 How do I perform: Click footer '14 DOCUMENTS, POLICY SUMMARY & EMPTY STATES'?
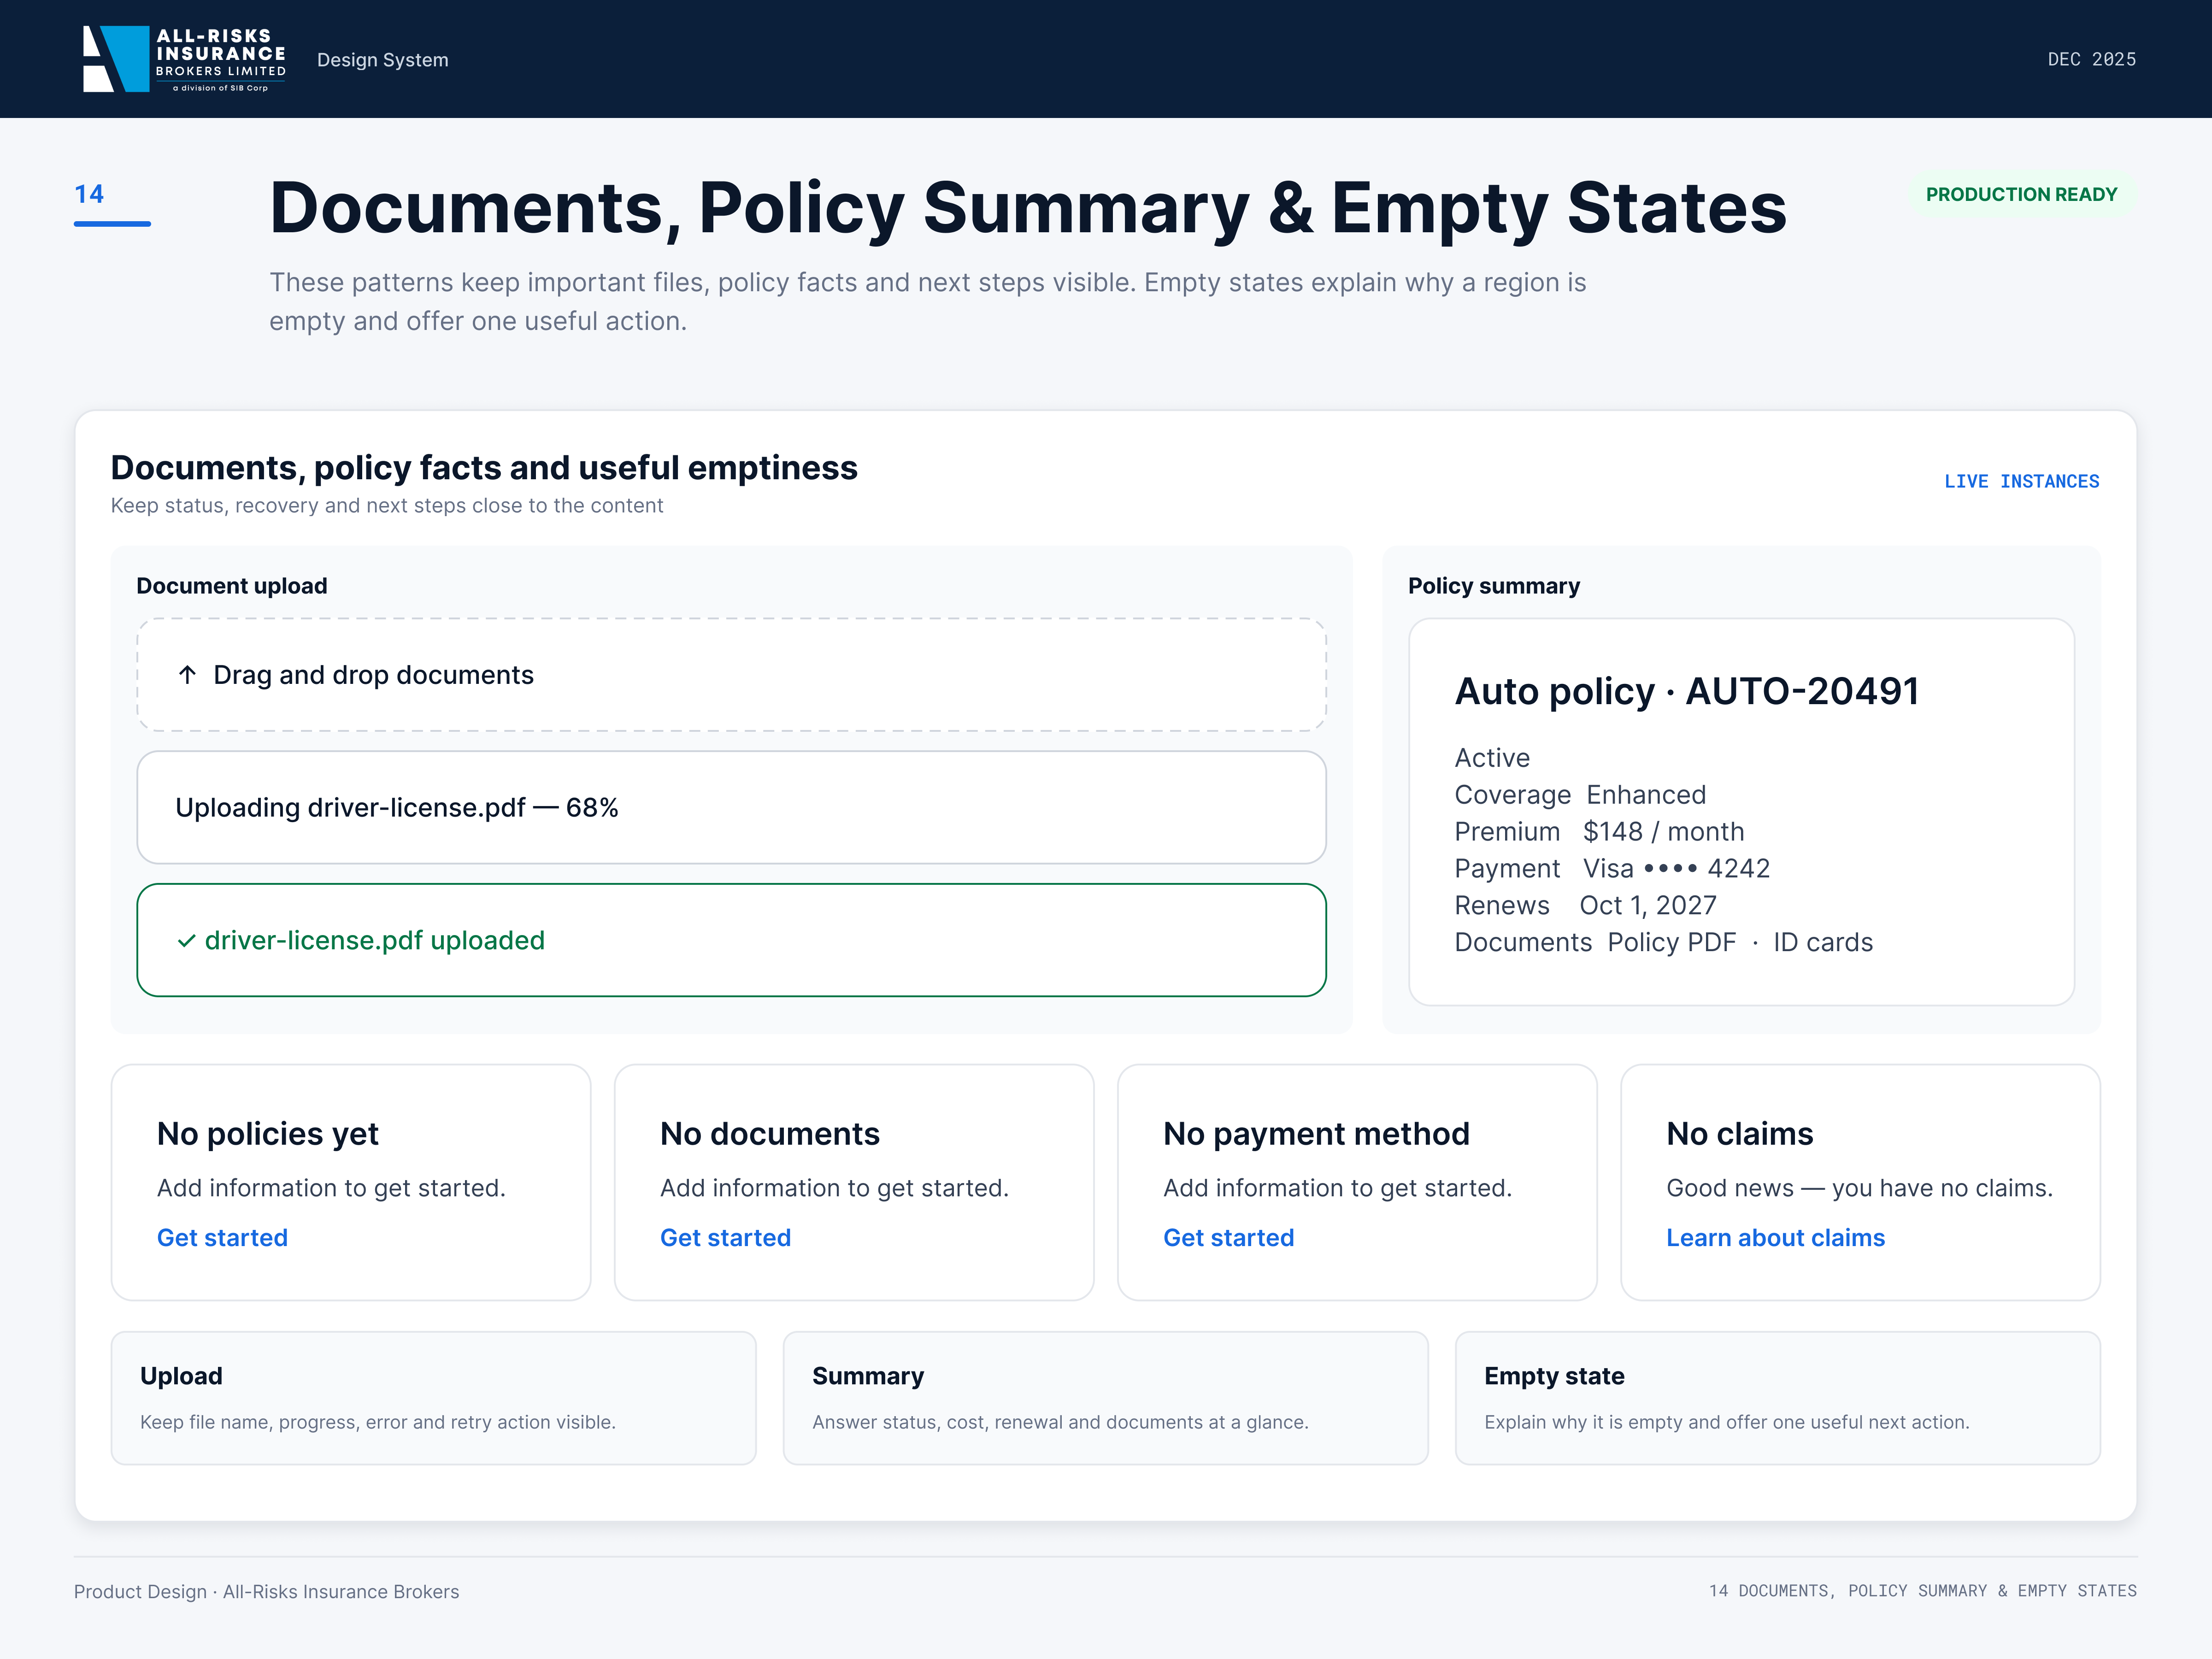tap(1922, 1591)
